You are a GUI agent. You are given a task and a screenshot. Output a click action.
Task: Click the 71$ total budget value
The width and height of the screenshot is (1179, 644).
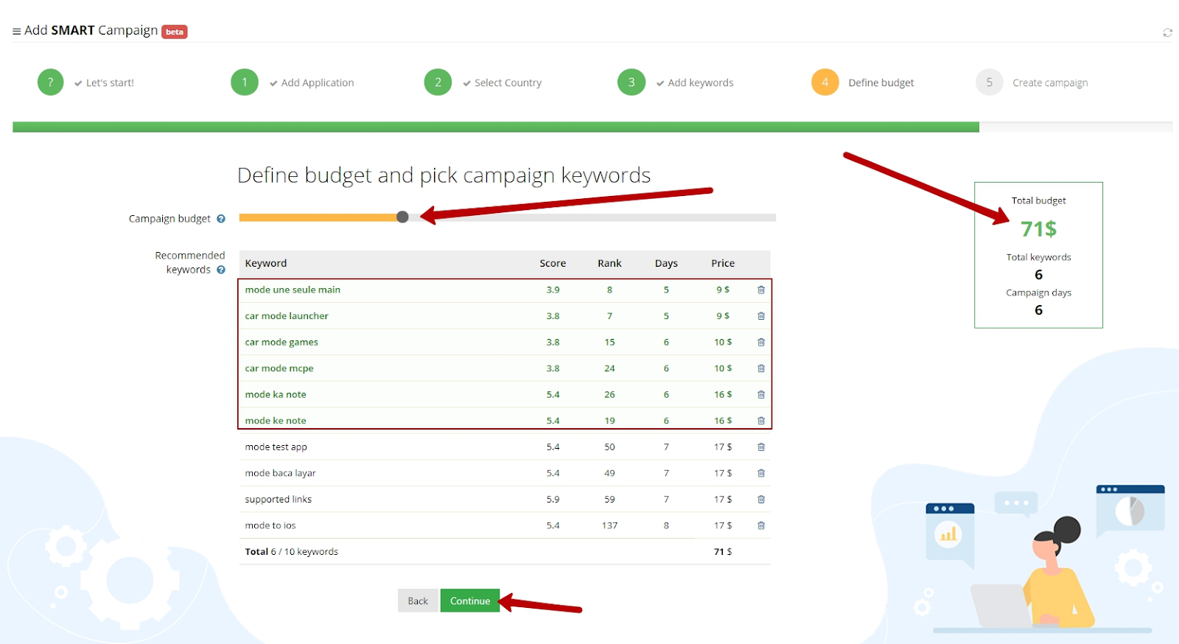pyautogui.click(x=1038, y=229)
